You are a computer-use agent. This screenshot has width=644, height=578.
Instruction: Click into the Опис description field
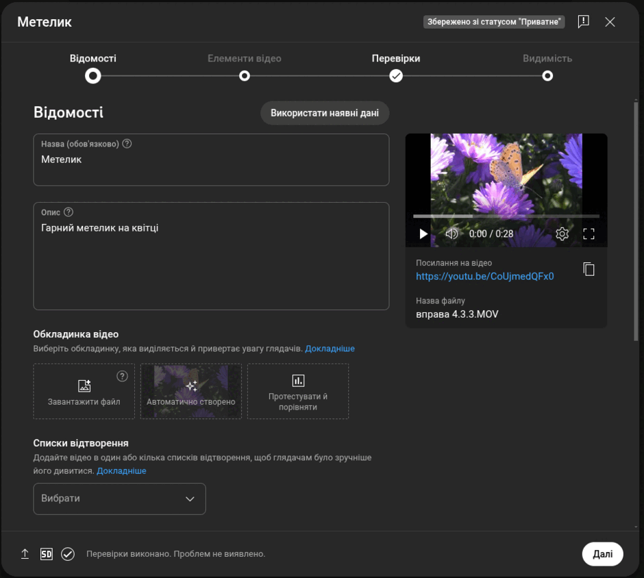[x=211, y=256]
